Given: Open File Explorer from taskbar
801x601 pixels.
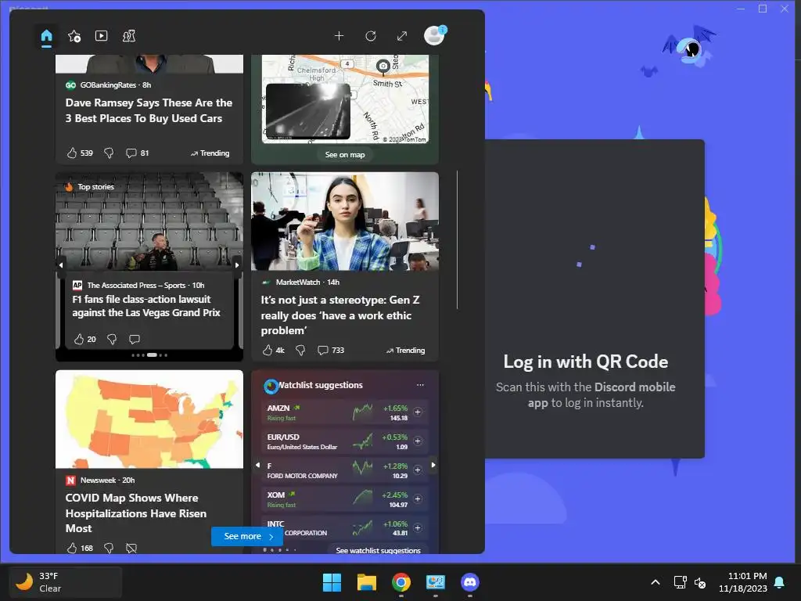Looking at the screenshot, I should click(x=367, y=582).
